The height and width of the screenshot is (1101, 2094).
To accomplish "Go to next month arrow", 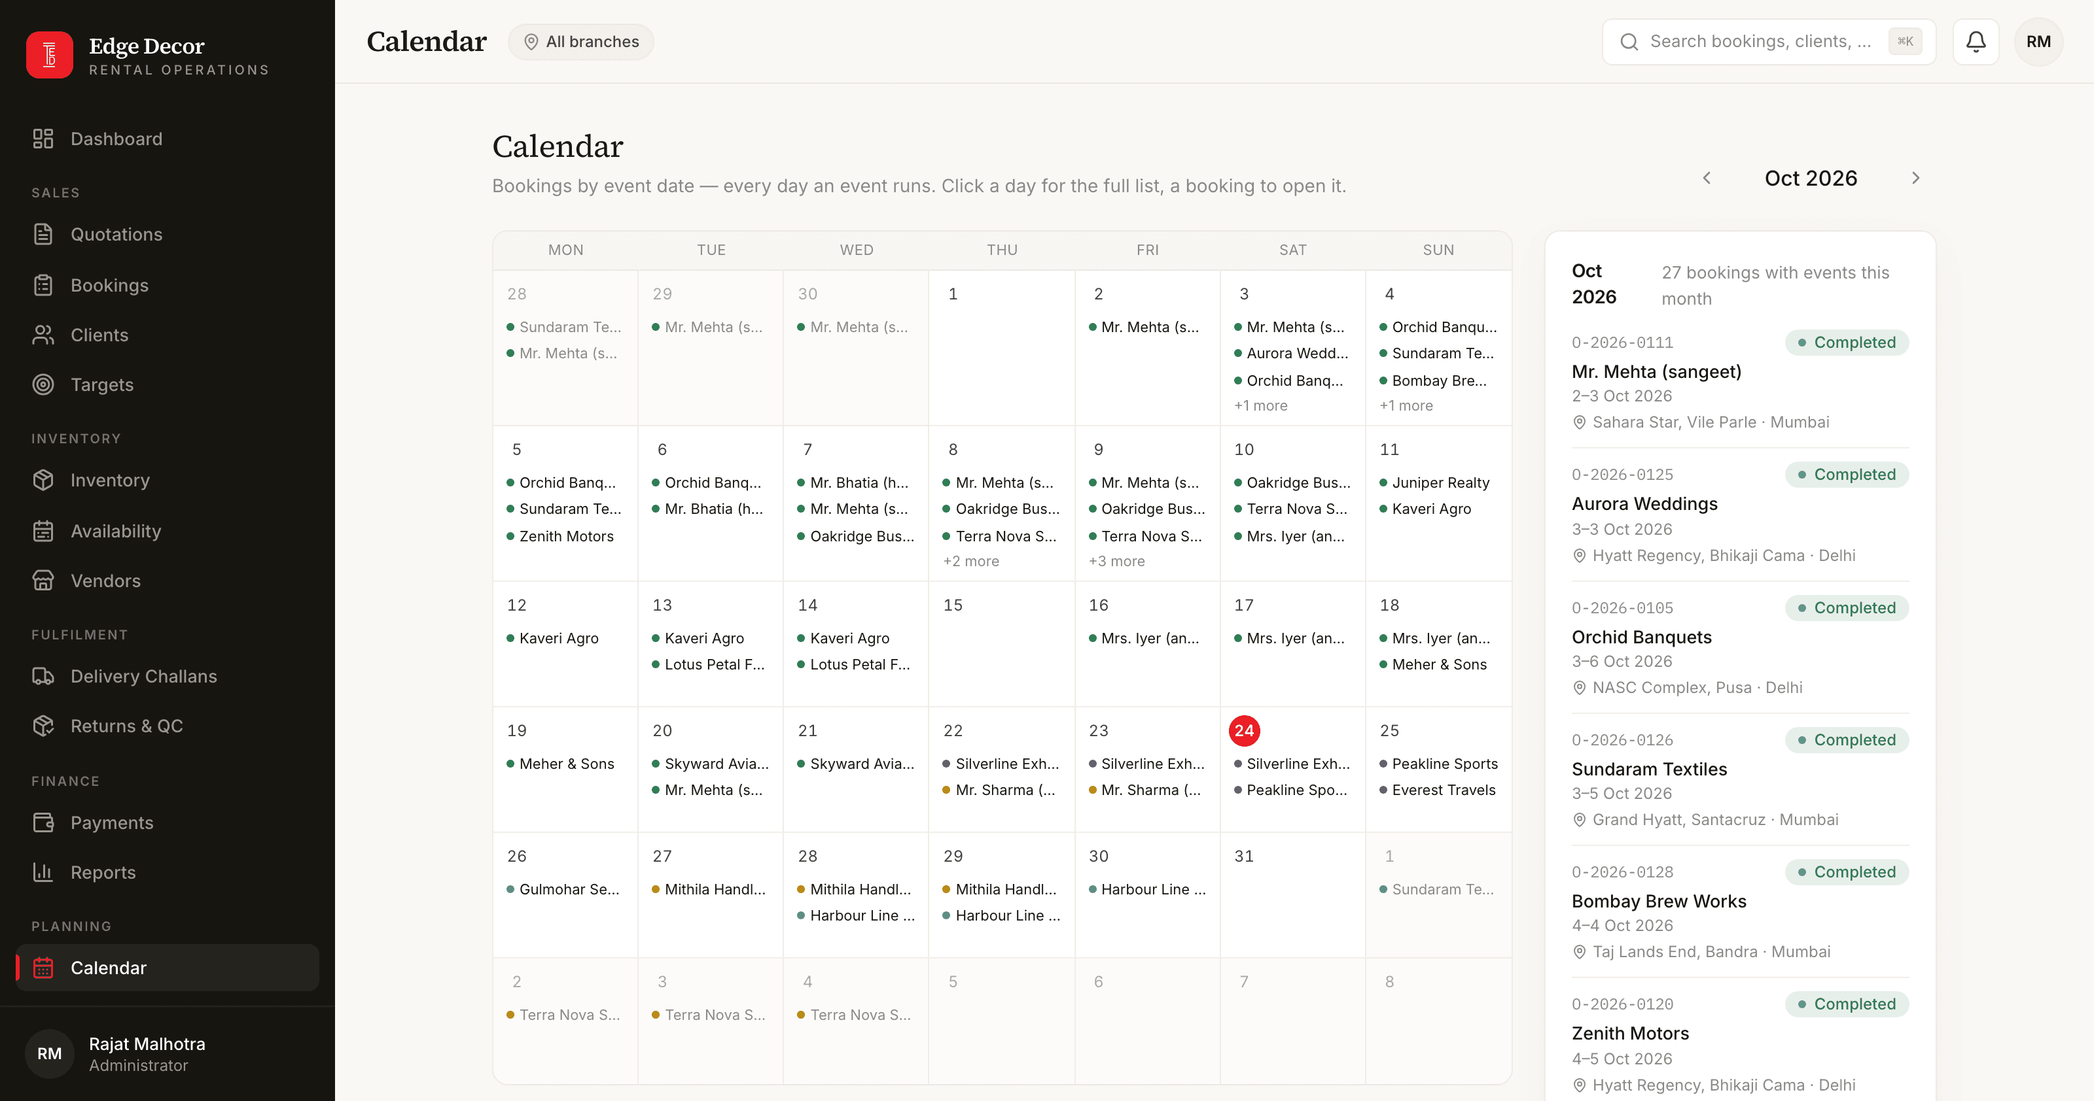I will point(1915,178).
